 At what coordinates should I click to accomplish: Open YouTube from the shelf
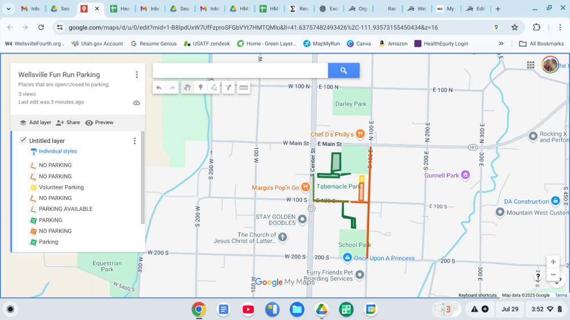click(x=248, y=310)
